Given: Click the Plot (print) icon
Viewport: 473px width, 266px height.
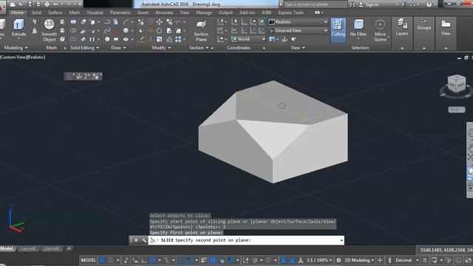Looking at the screenshot, I should pos(47,4).
